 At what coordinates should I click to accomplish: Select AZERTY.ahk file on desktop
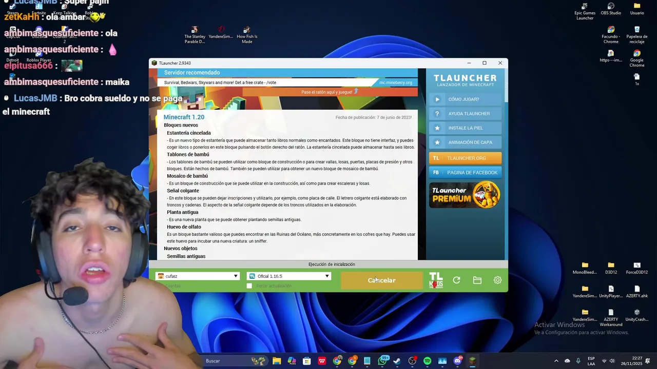tap(637, 292)
